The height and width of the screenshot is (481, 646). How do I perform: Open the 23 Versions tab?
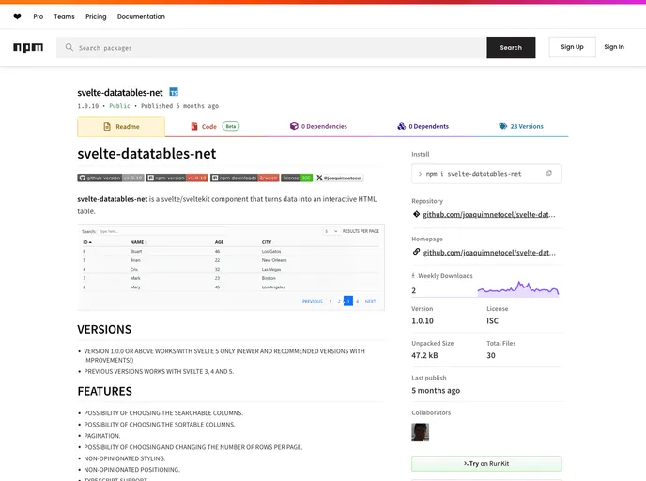click(x=521, y=126)
